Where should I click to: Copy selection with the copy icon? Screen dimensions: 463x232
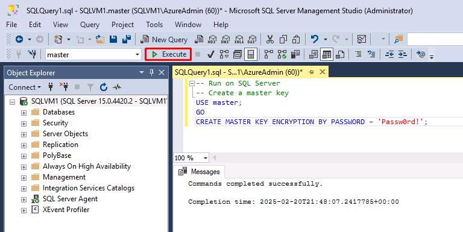(283, 39)
